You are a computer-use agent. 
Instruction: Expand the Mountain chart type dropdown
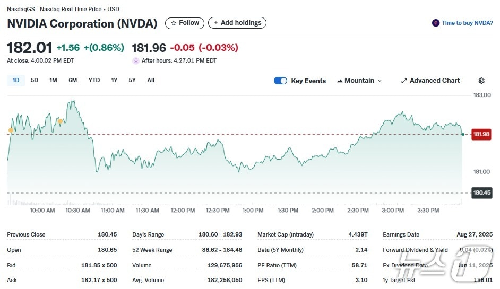(x=359, y=81)
